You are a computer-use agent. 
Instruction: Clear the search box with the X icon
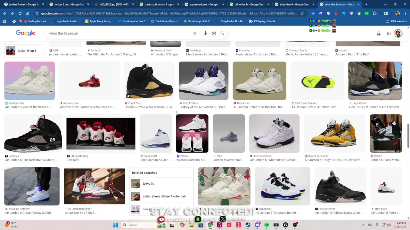tap(195, 33)
